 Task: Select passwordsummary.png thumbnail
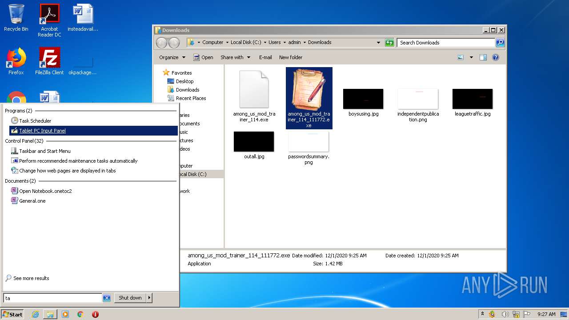pos(309,148)
